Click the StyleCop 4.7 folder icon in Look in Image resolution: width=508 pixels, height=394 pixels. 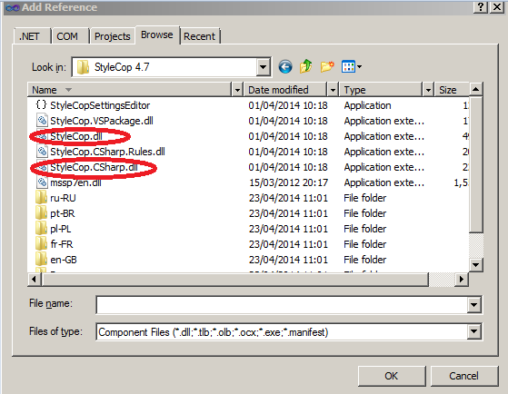83,67
